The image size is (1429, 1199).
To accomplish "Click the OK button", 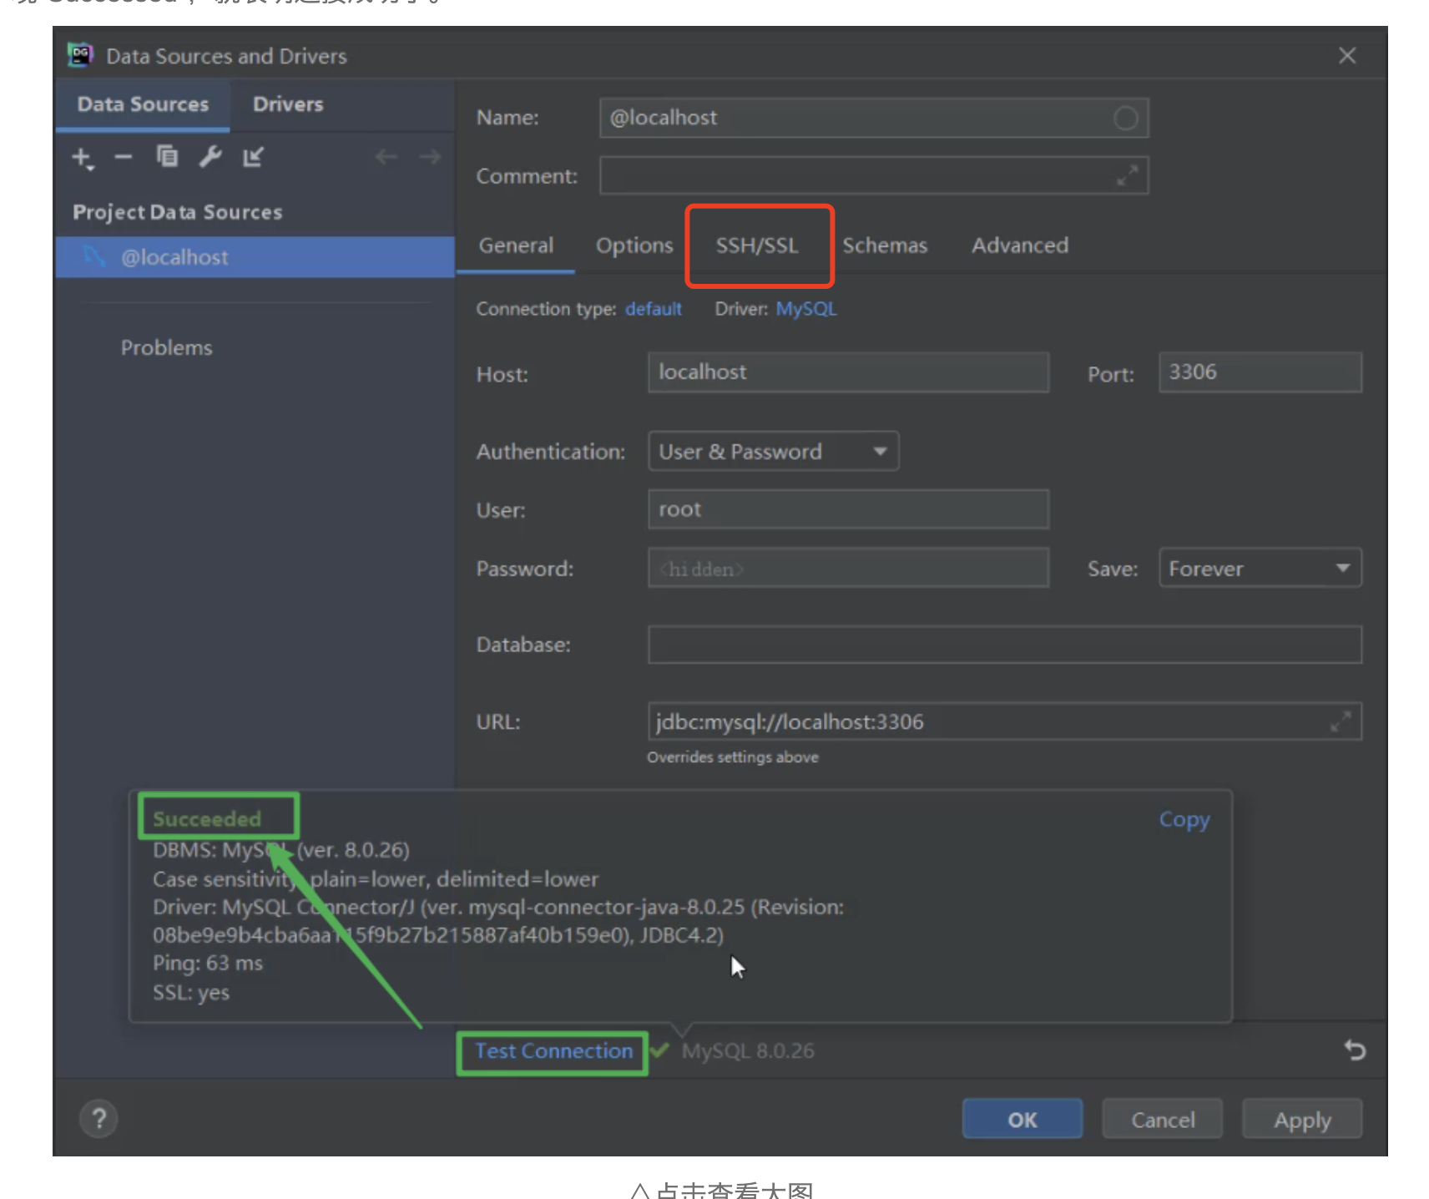I will [x=1022, y=1119].
